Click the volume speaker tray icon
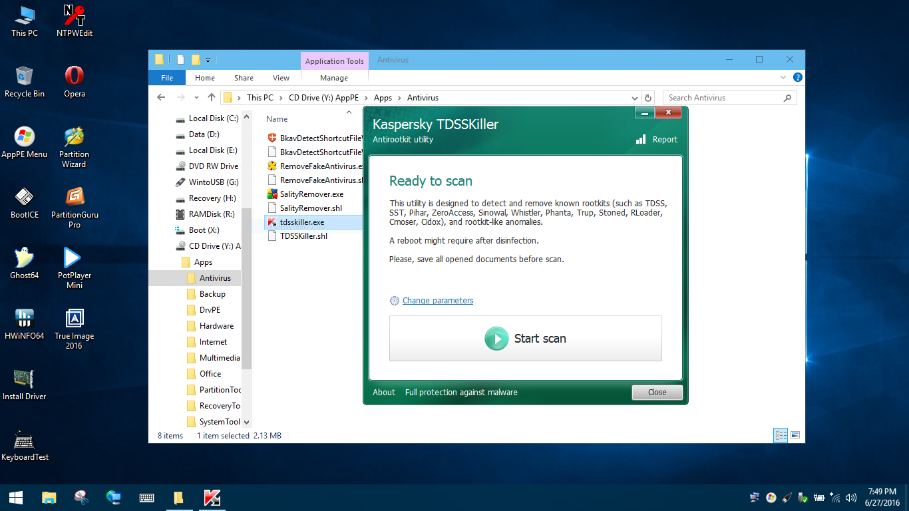This screenshot has width=909, height=511. pyautogui.click(x=850, y=498)
